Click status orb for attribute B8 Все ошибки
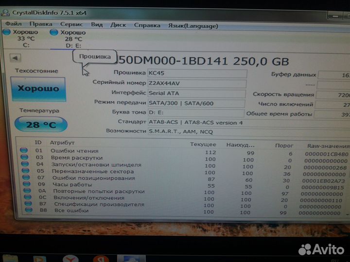Image resolution: width=350 pixels, height=262 pixels. pyautogui.click(x=29, y=210)
